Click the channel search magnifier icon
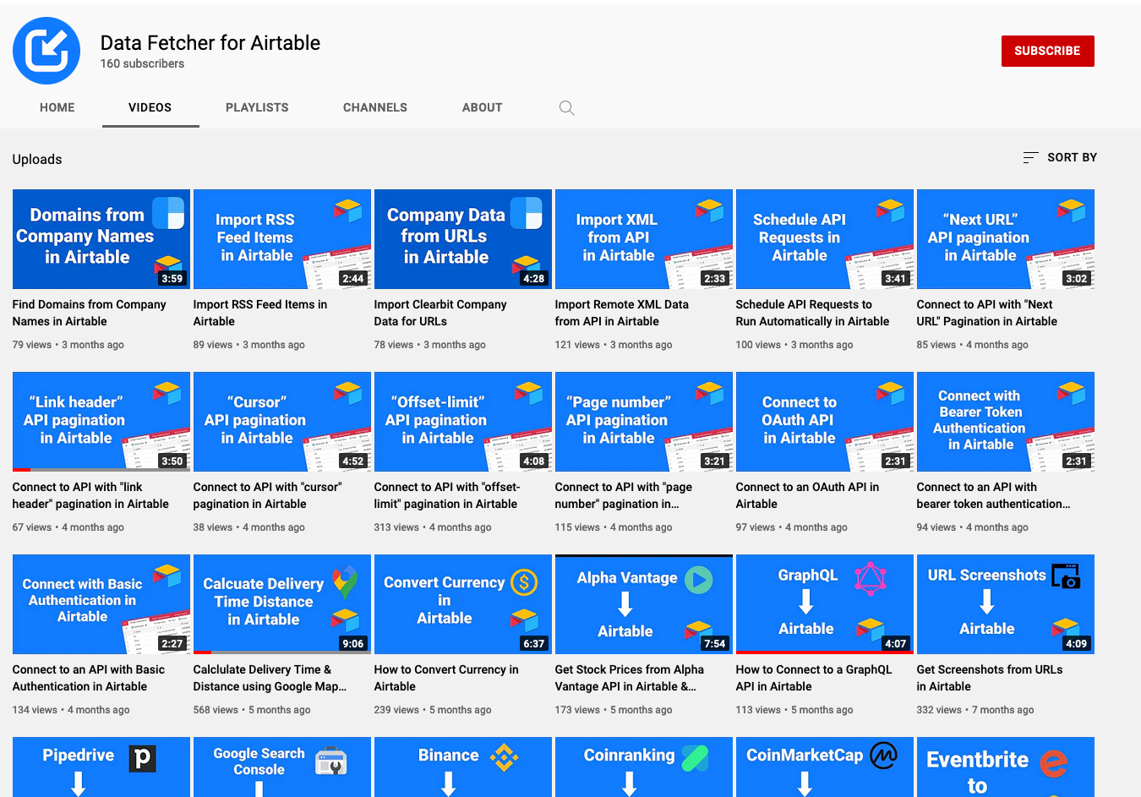Viewport: 1141px width, 797px height. coord(567,108)
